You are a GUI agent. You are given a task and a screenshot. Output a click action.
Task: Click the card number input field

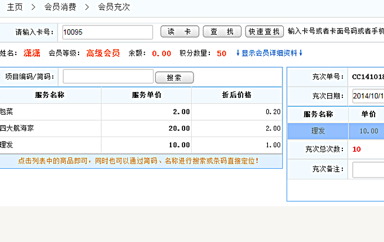(107, 32)
